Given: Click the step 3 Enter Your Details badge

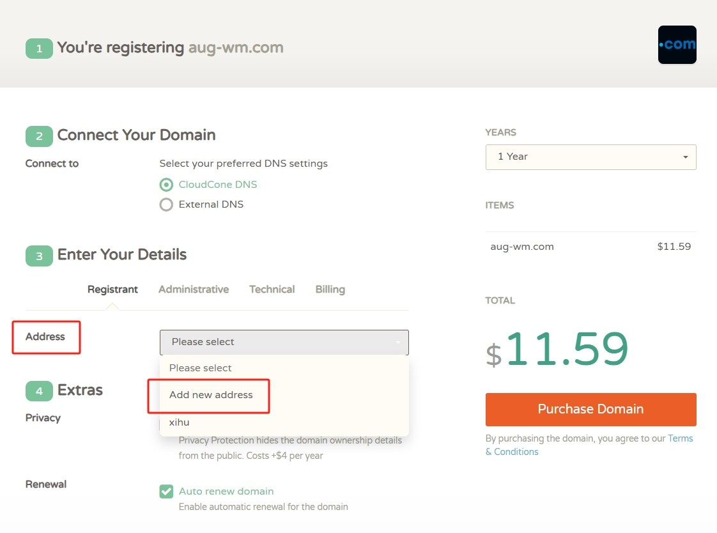Looking at the screenshot, I should coord(39,256).
